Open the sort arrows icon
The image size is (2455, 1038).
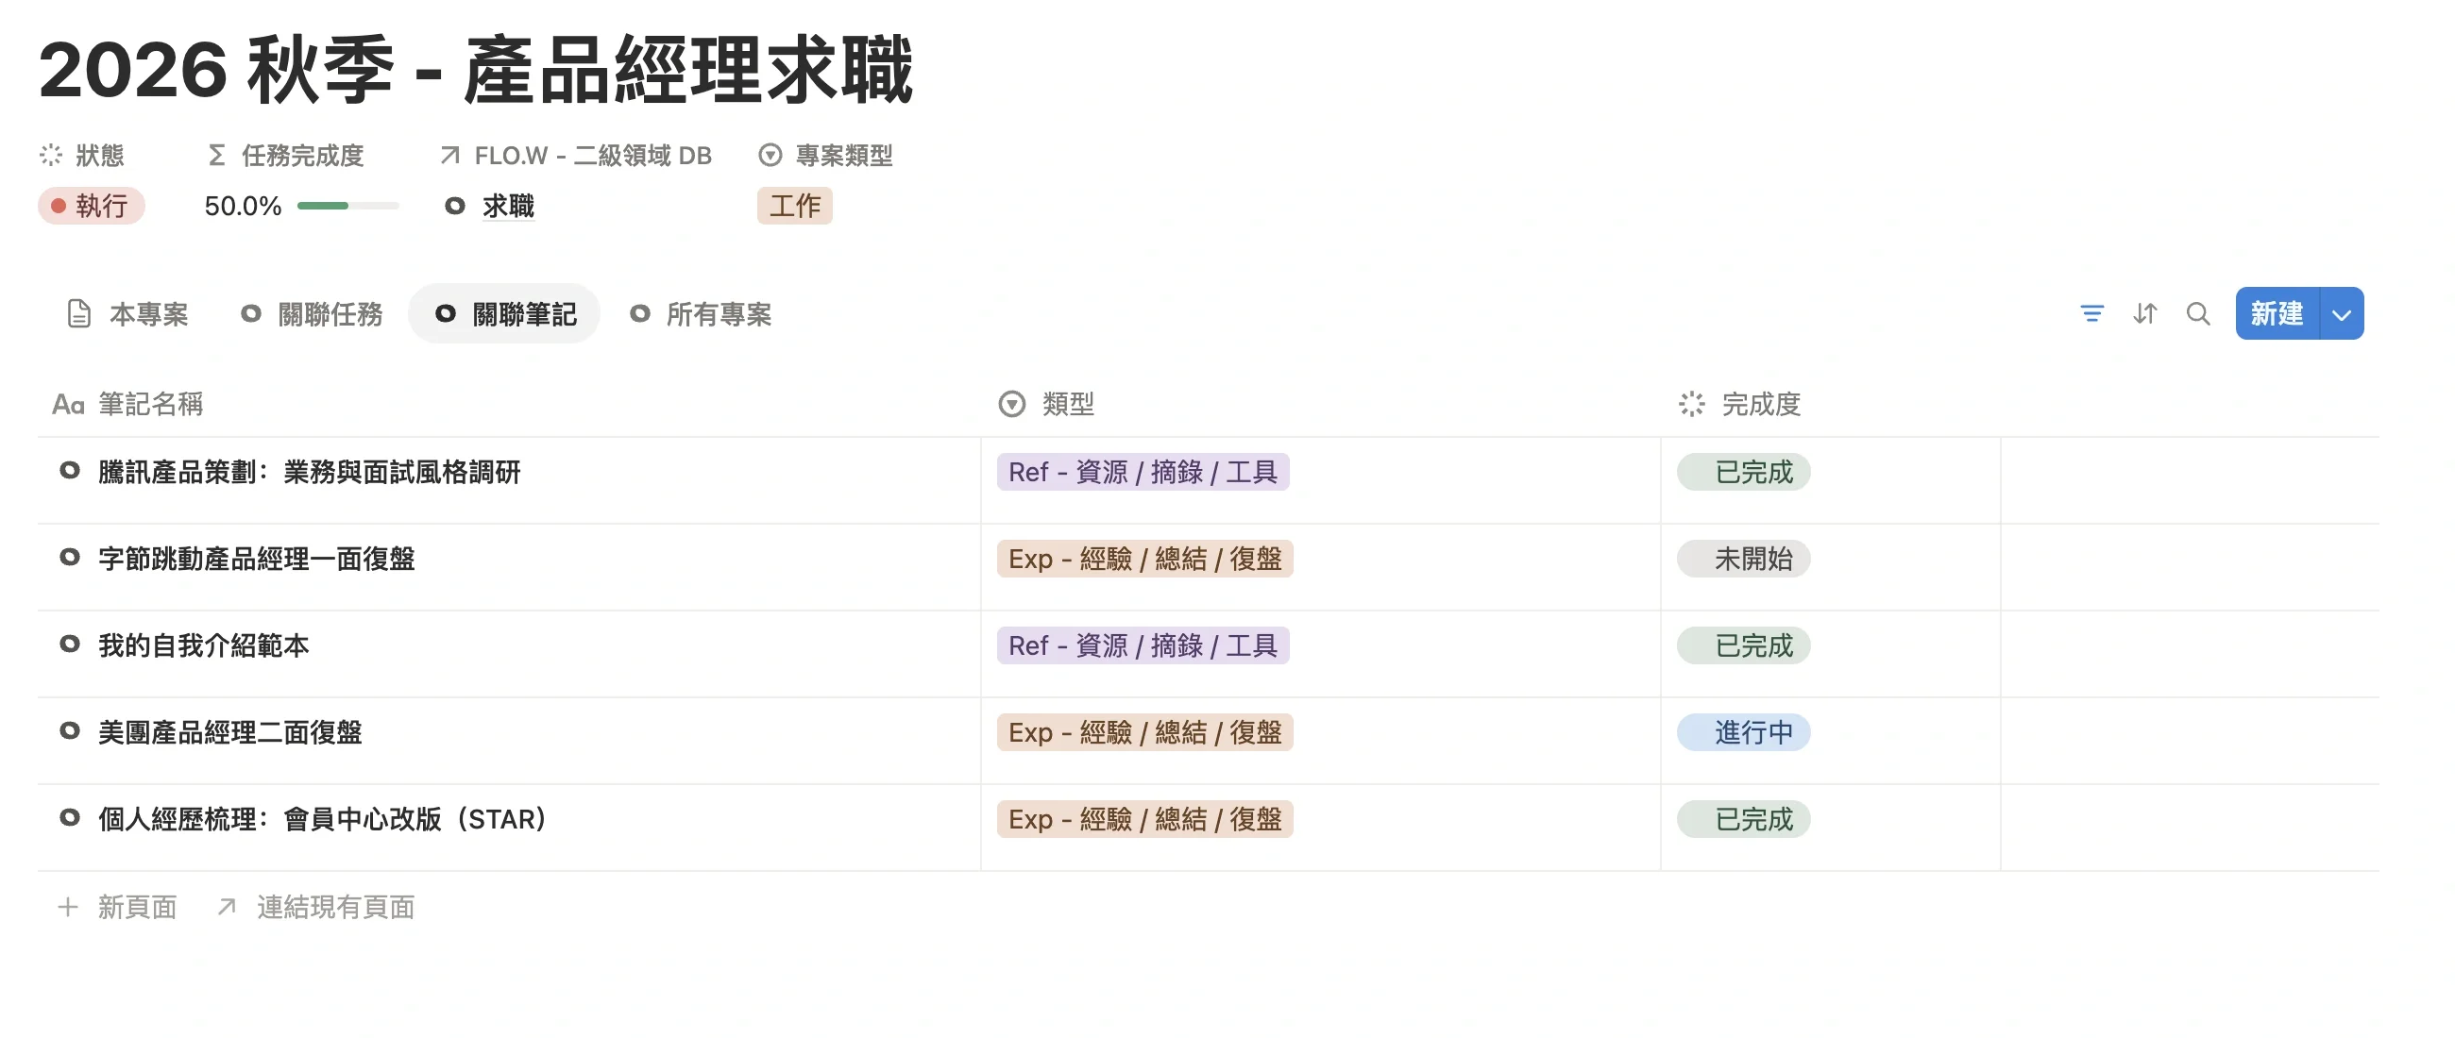tap(2144, 313)
